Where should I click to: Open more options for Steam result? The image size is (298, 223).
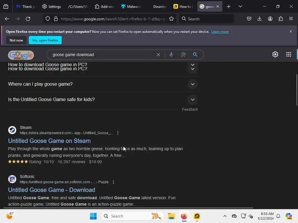click(118, 133)
